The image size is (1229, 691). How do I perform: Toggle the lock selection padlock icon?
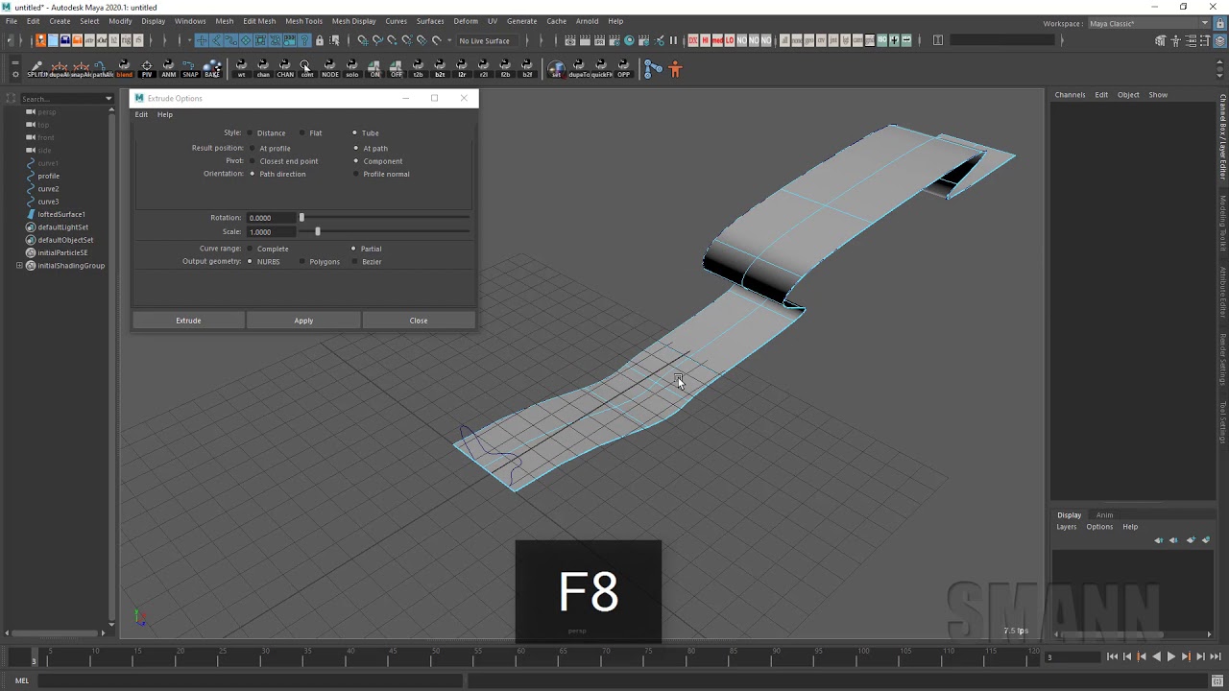click(320, 40)
